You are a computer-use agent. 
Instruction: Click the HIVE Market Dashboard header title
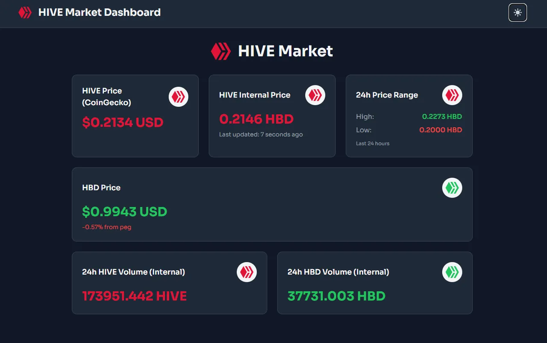pyautogui.click(x=100, y=12)
